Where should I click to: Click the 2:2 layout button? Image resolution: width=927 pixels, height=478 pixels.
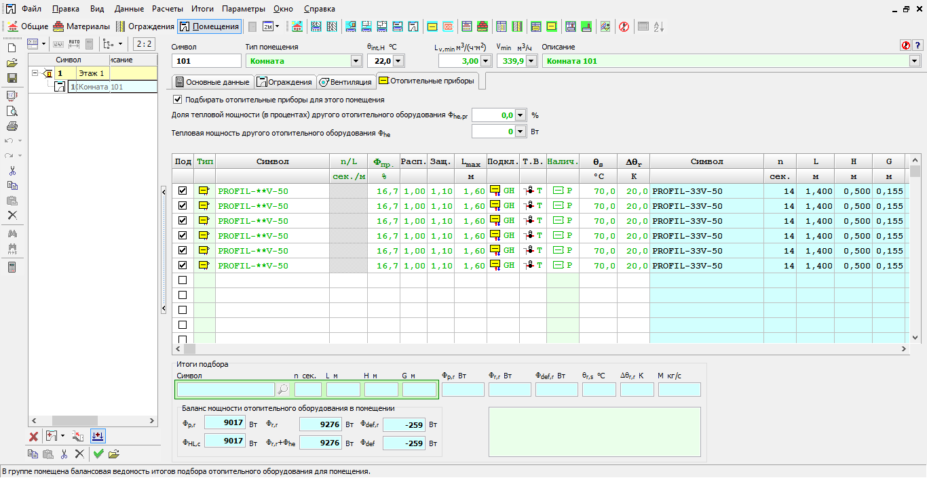tap(143, 44)
